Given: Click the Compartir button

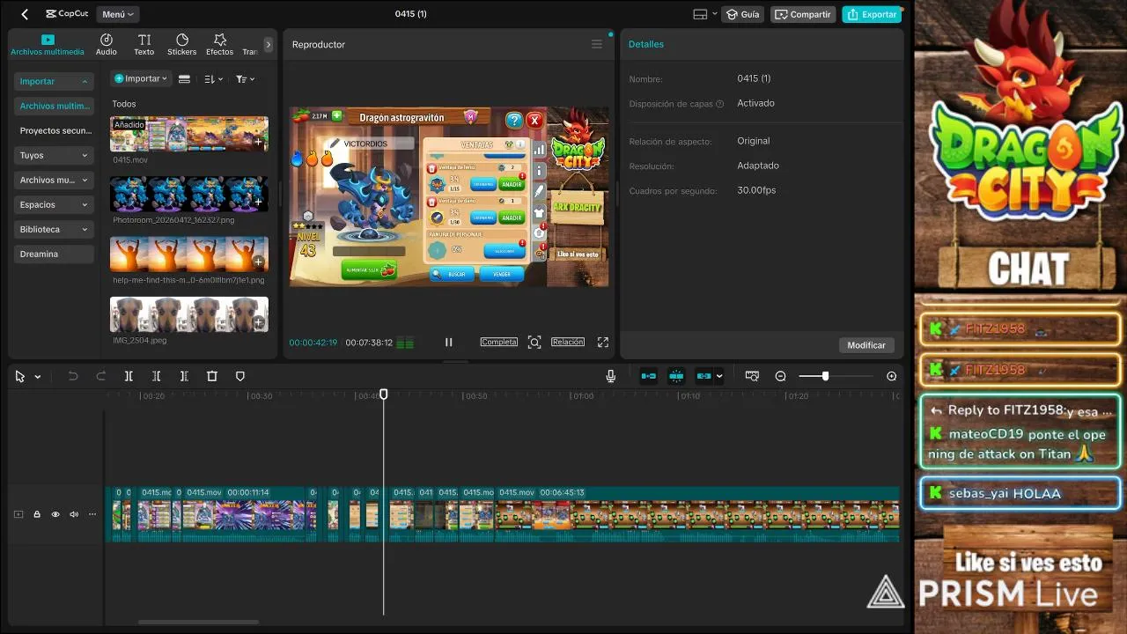Looking at the screenshot, I should (803, 14).
